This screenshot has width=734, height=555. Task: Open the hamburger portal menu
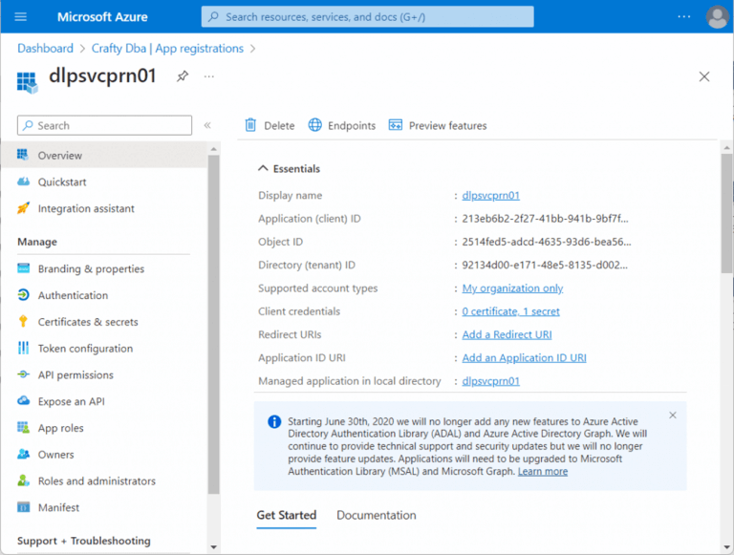click(21, 17)
